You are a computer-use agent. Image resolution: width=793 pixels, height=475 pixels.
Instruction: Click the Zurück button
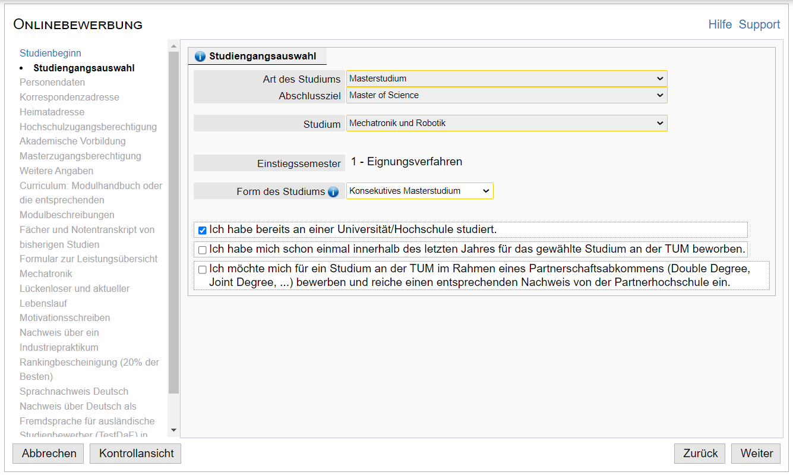tap(700, 454)
